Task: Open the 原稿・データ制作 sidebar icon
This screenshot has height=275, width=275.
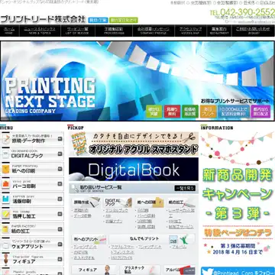Action: point(5,139)
